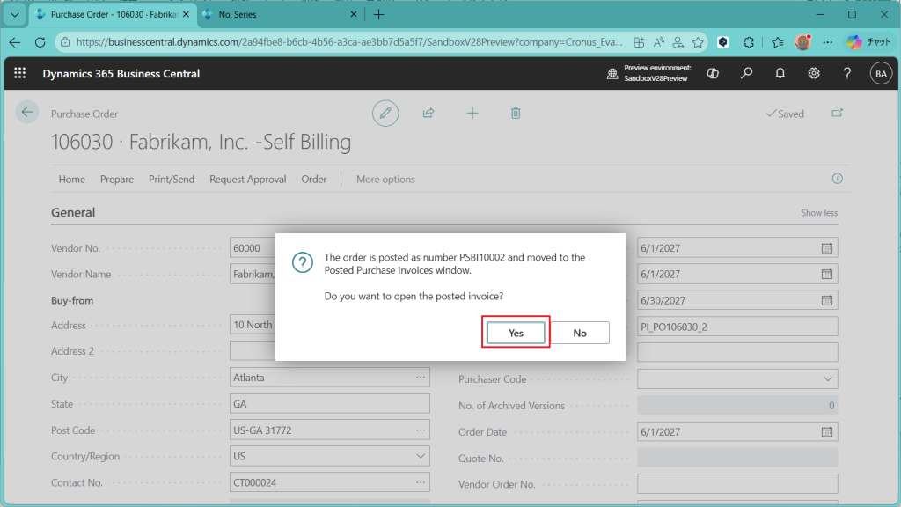Click No in the confirmation dialog
901x507 pixels.
point(580,333)
